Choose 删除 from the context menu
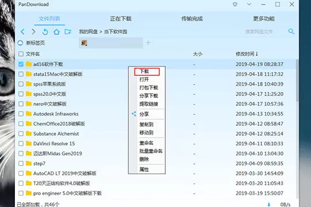 [x=144, y=159]
